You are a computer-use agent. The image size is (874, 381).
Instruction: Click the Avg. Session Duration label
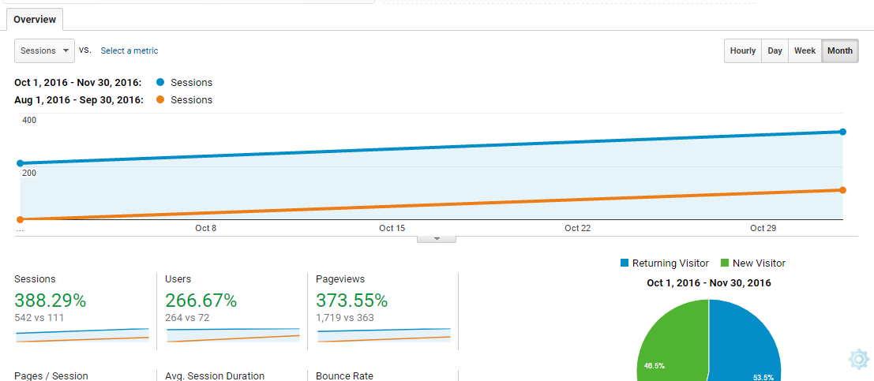pos(215,376)
